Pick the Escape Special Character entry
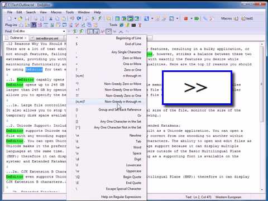This screenshot has width=268, height=201. [x=107, y=189]
